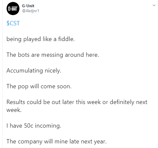158x148 pixels.
Task: Click the word 'fiddle' in the tweet
Action: (66, 39)
